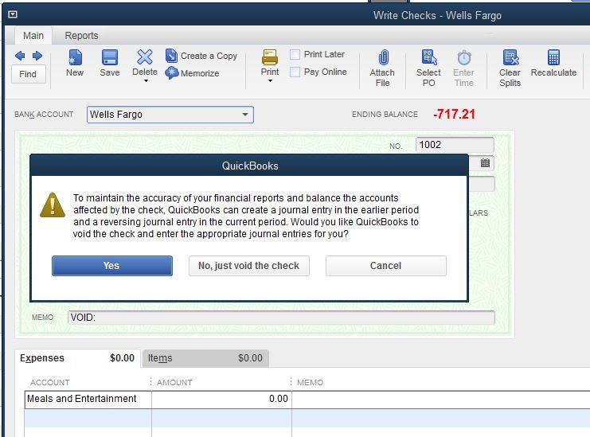Click the Meals and Entertainment account cell
The image size is (590, 437).
tap(88, 399)
